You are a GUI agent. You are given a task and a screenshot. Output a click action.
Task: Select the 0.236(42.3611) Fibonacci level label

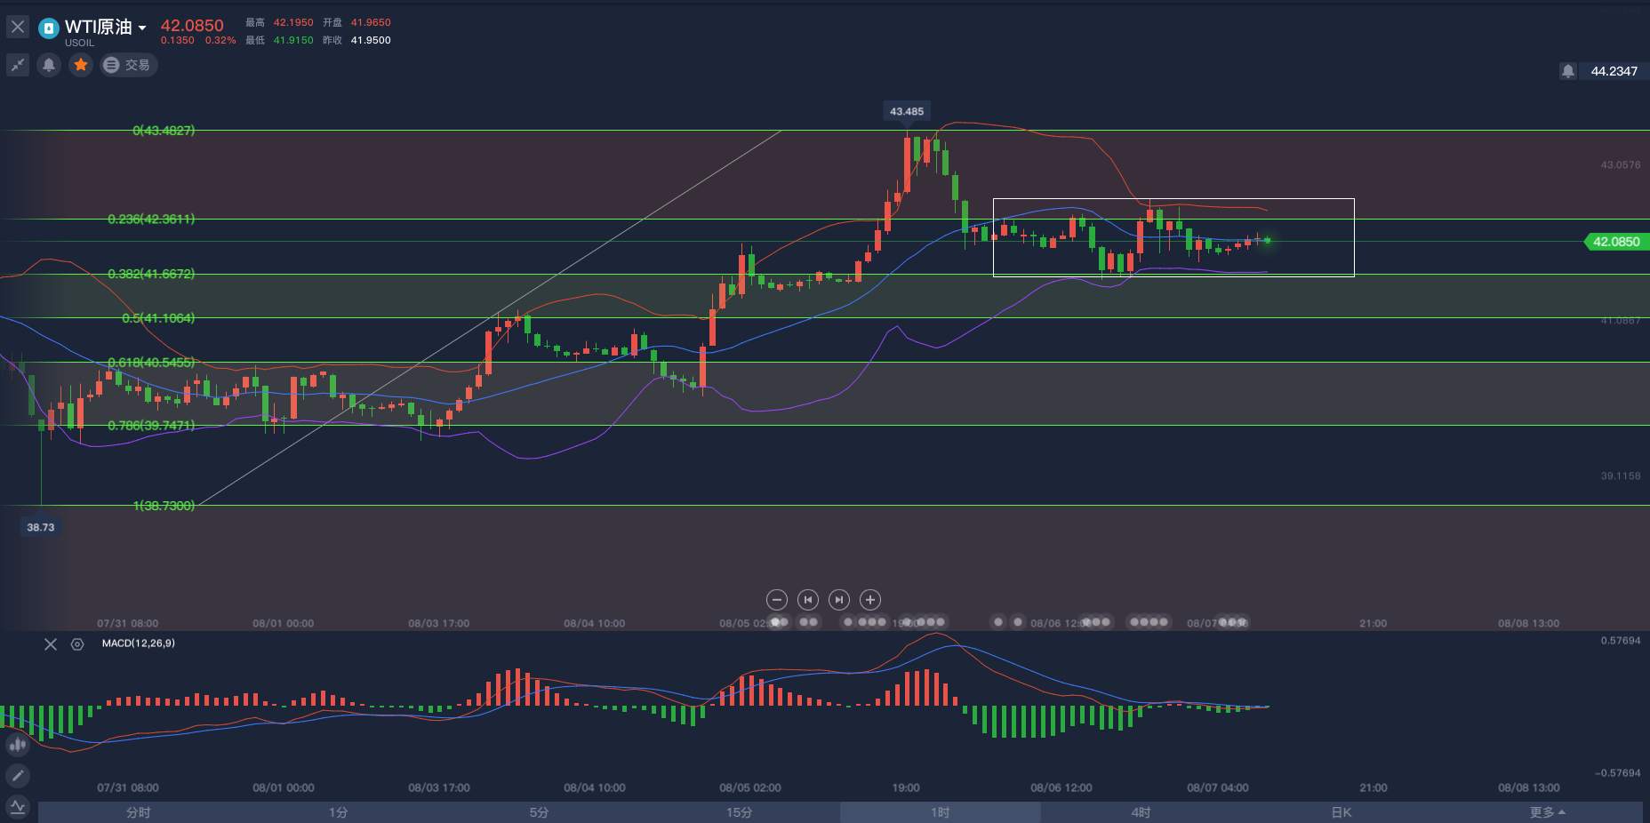tap(151, 220)
